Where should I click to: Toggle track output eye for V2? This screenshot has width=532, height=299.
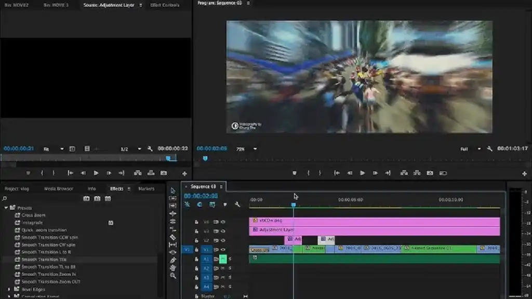(x=223, y=240)
